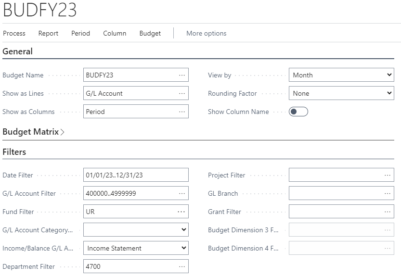Image resolution: width=401 pixels, height=277 pixels.
Task: Click More options link
Action: (206, 33)
